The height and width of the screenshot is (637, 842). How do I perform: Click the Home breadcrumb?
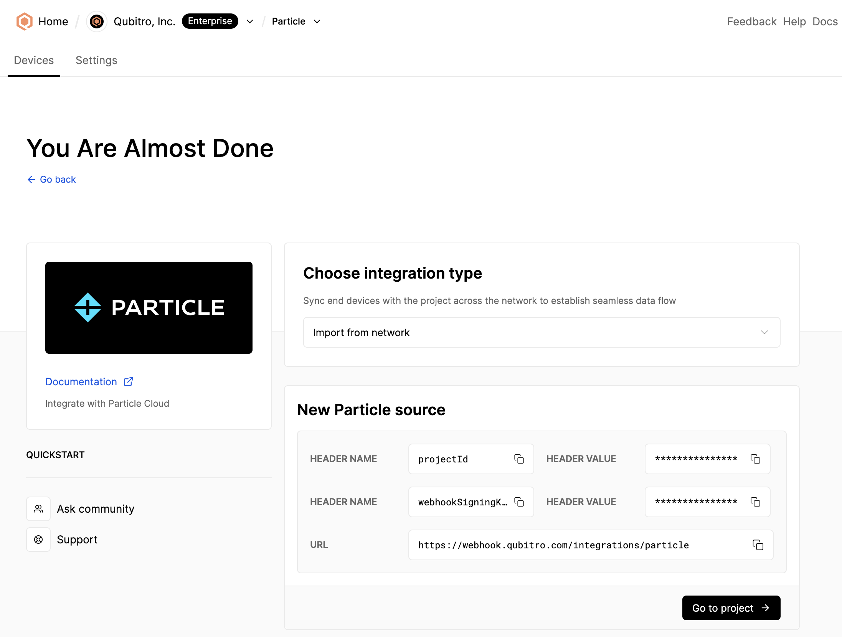point(53,21)
